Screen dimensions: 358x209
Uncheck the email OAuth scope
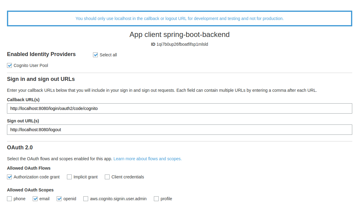(35, 199)
